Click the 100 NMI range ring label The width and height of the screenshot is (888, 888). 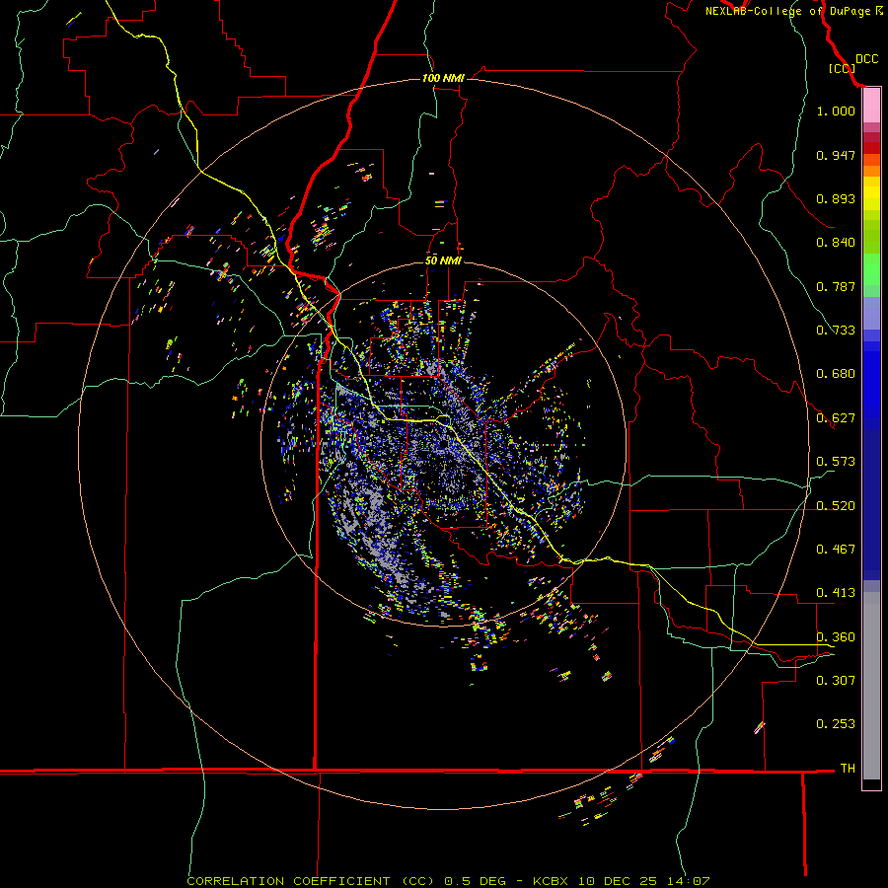[x=443, y=78]
